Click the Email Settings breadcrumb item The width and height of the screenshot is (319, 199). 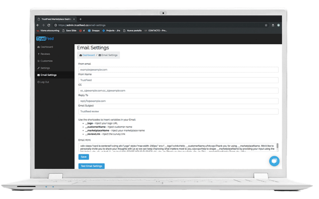[x=108, y=55]
